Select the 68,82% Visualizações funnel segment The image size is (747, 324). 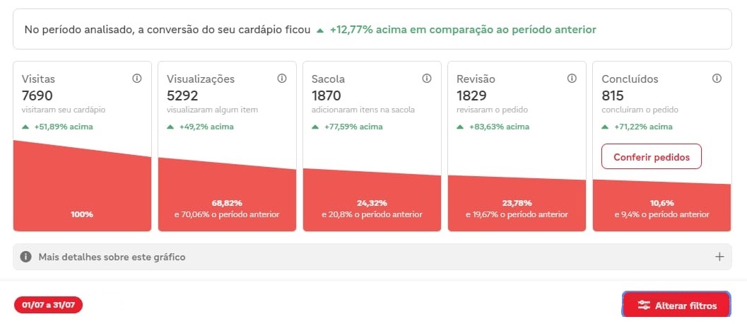click(227, 202)
